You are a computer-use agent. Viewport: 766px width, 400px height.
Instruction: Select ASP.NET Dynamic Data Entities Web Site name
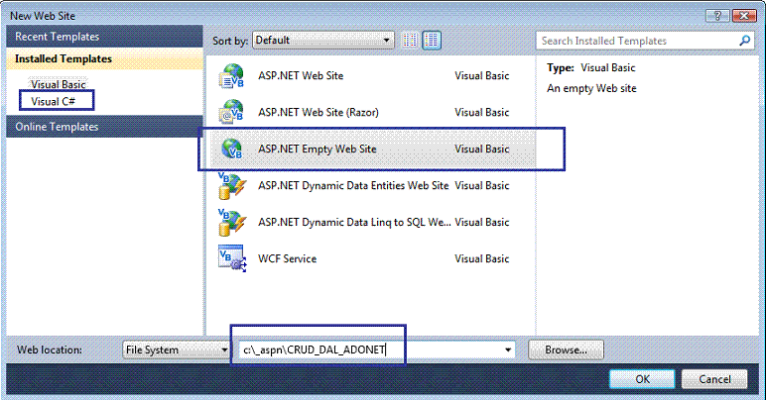click(x=353, y=185)
